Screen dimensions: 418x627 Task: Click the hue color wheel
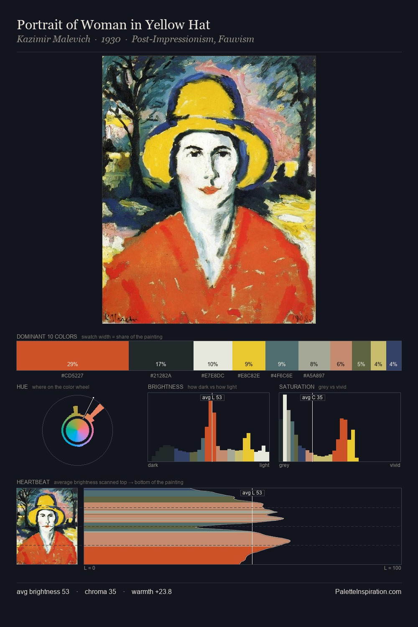pyautogui.click(x=77, y=430)
